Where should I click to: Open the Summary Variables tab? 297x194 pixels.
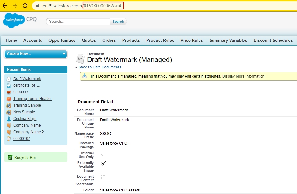coord(228,40)
